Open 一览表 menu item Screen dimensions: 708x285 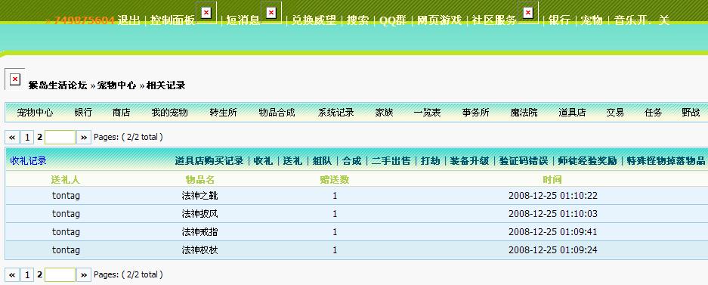pyautogui.click(x=427, y=113)
